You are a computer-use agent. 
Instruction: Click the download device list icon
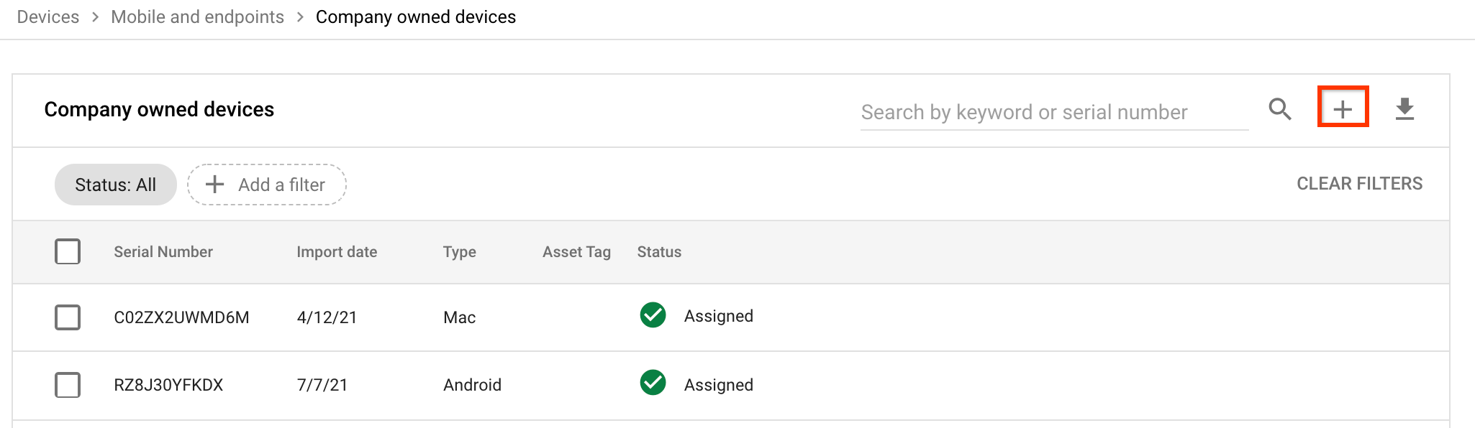point(1404,109)
